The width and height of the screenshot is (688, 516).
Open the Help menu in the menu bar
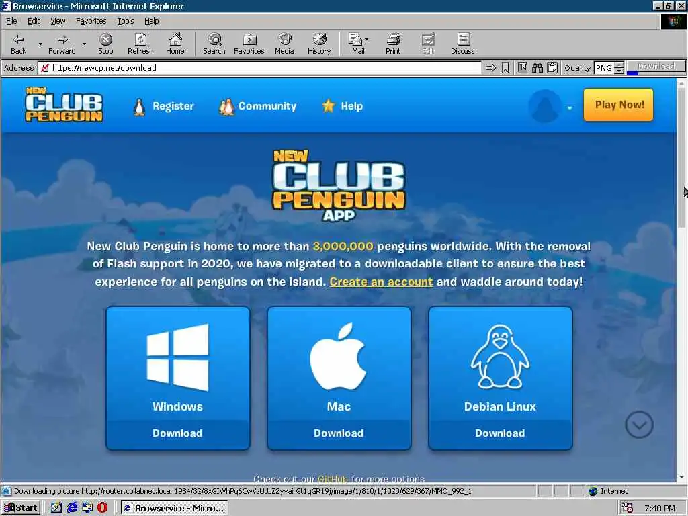point(152,21)
